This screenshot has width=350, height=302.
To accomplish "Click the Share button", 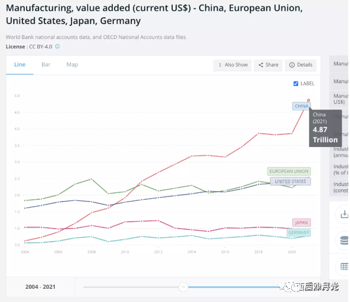I will 268,65.
